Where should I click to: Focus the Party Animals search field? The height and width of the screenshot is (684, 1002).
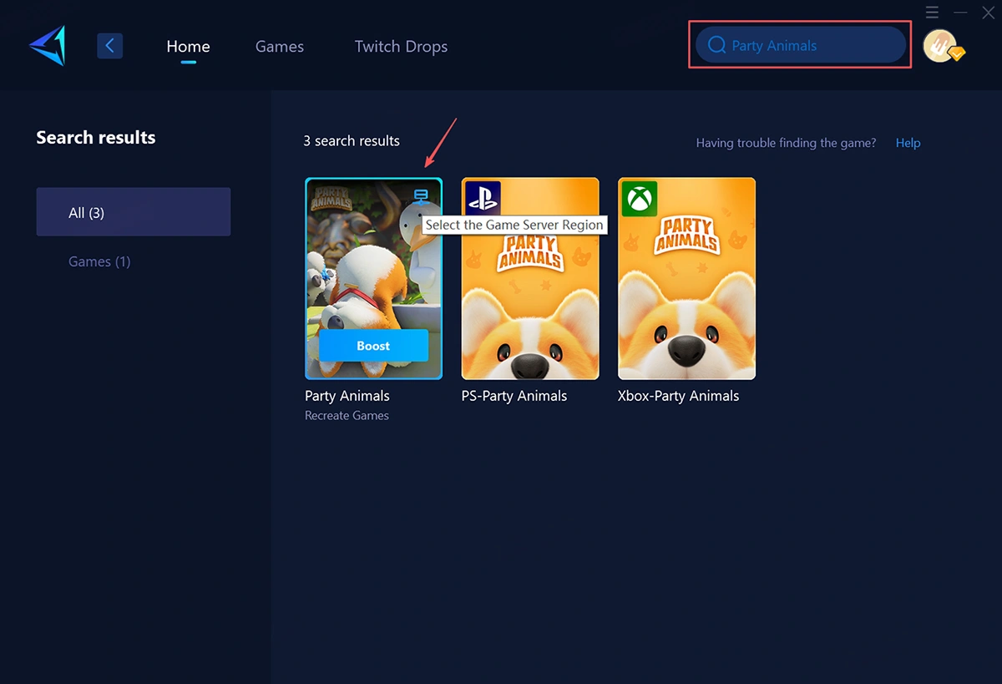click(x=810, y=46)
